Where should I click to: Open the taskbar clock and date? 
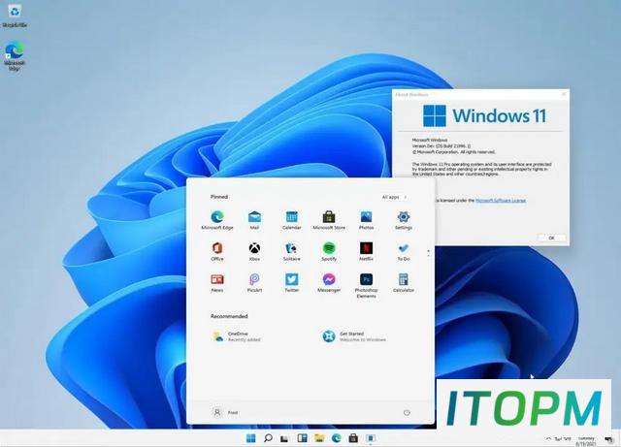[x=586, y=441]
